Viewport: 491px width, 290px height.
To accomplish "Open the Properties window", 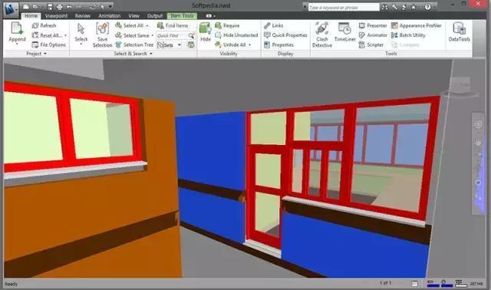I will point(278,44).
